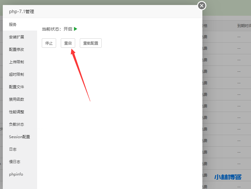
Task: Click the 重启 button to restart PHP
Action: pyautogui.click(x=68, y=43)
